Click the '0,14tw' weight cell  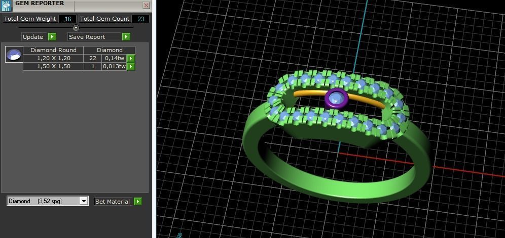click(115, 59)
